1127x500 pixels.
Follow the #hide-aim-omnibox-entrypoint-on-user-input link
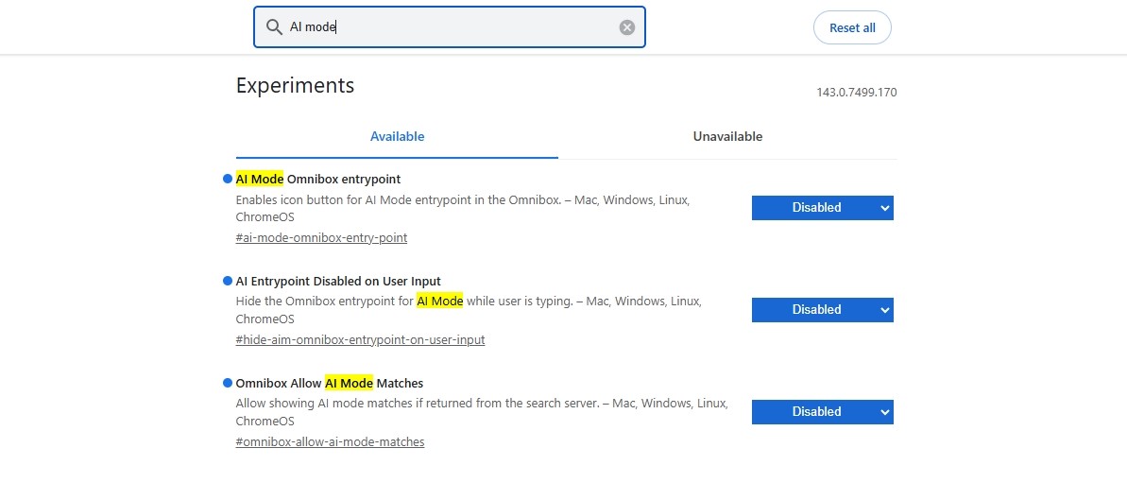coord(360,340)
